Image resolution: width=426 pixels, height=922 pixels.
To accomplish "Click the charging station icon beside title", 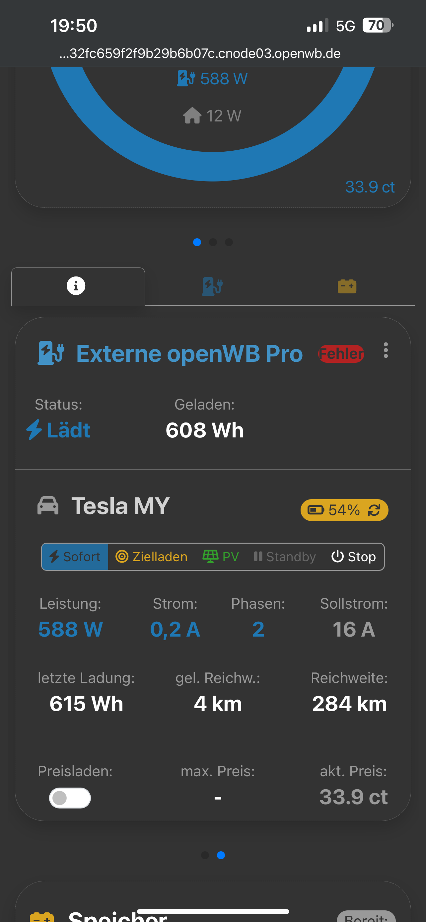I will coord(51,353).
